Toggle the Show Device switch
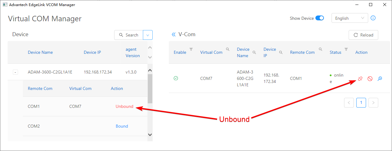 tap(320, 18)
